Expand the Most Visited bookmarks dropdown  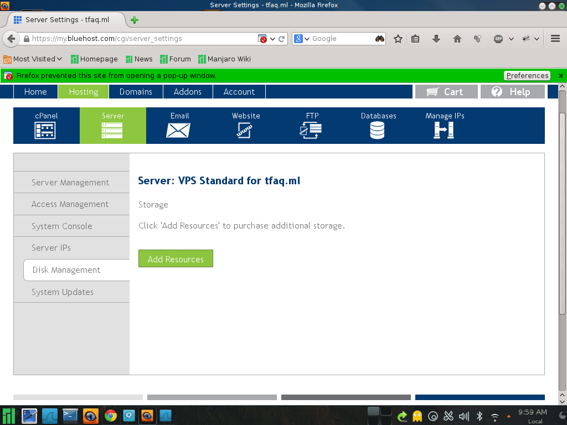coord(59,59)
